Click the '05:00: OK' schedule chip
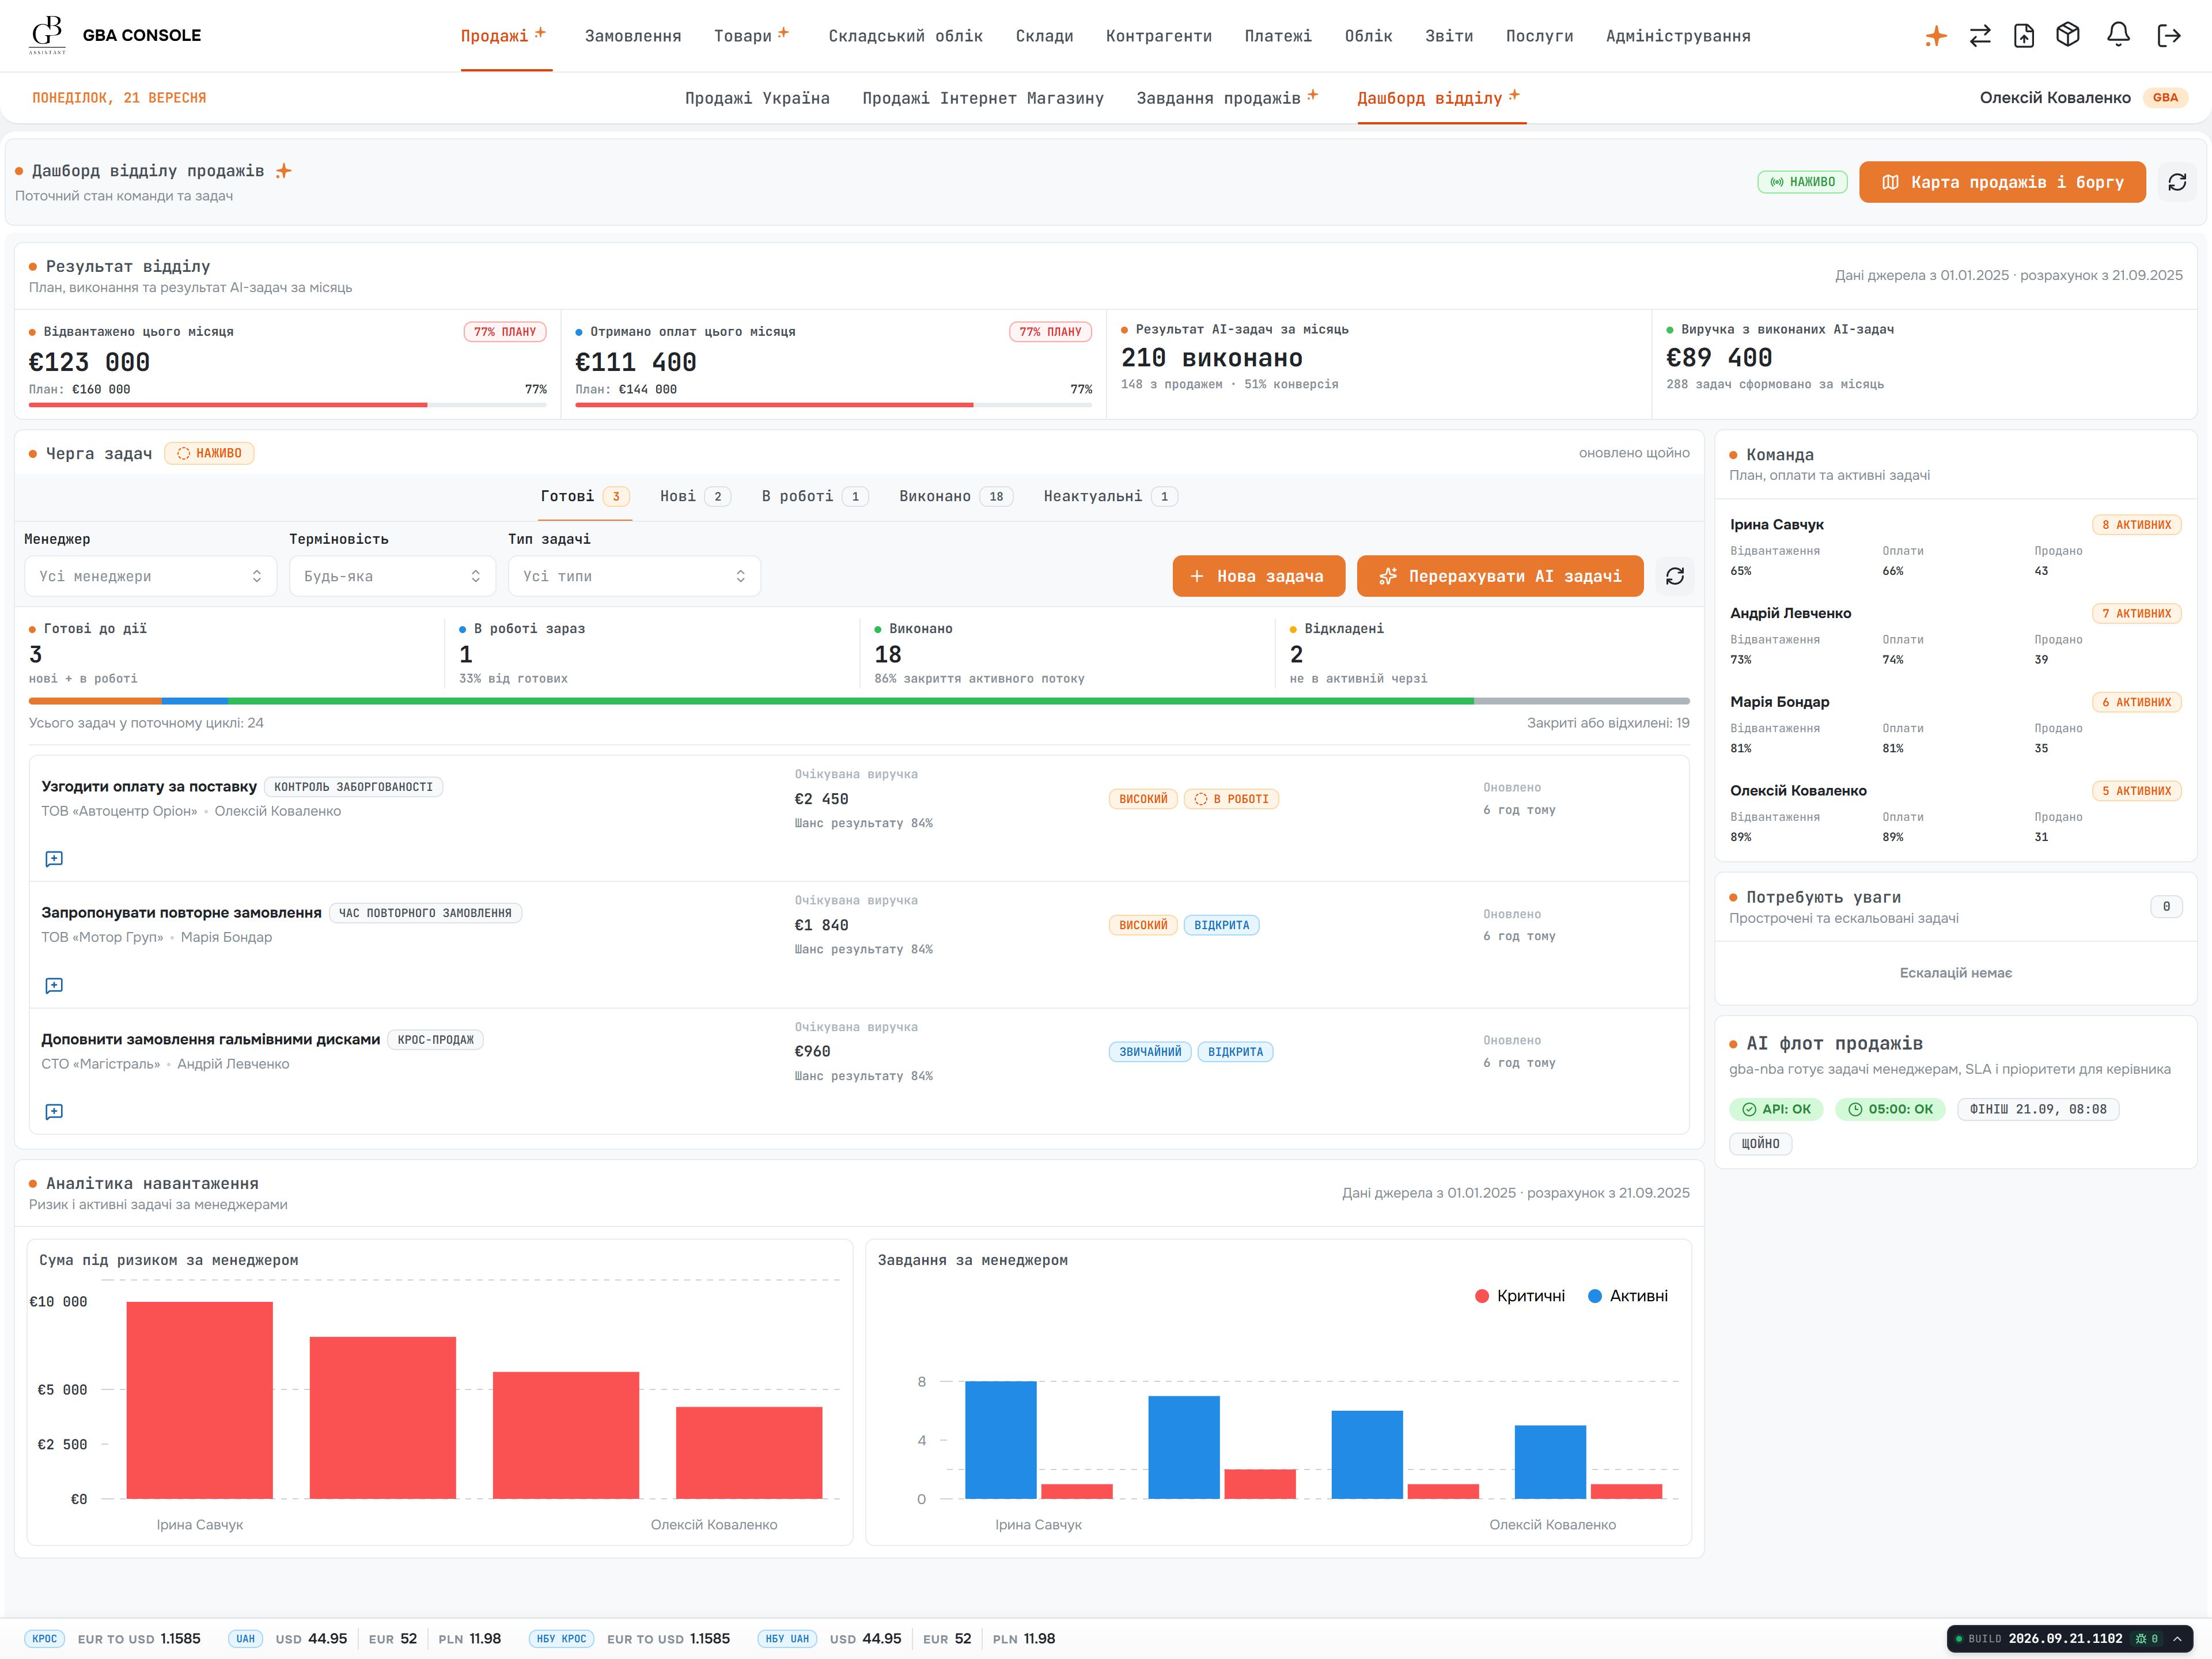This screenshot has height=1659, width=2212. pyautogui.click(x=1890, y=1109)
